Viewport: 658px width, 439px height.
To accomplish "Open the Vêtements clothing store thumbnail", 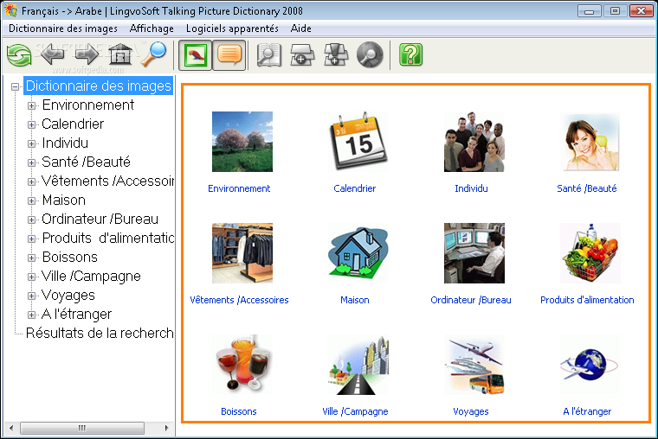I will coord(242,253).
